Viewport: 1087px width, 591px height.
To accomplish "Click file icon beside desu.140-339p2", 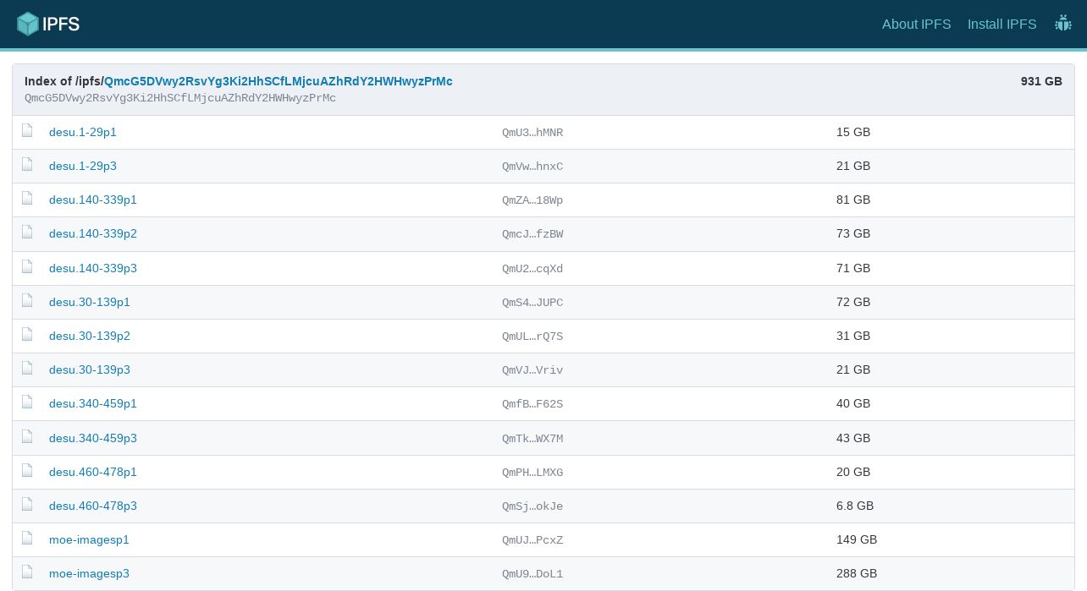I will tap(28, 233).
